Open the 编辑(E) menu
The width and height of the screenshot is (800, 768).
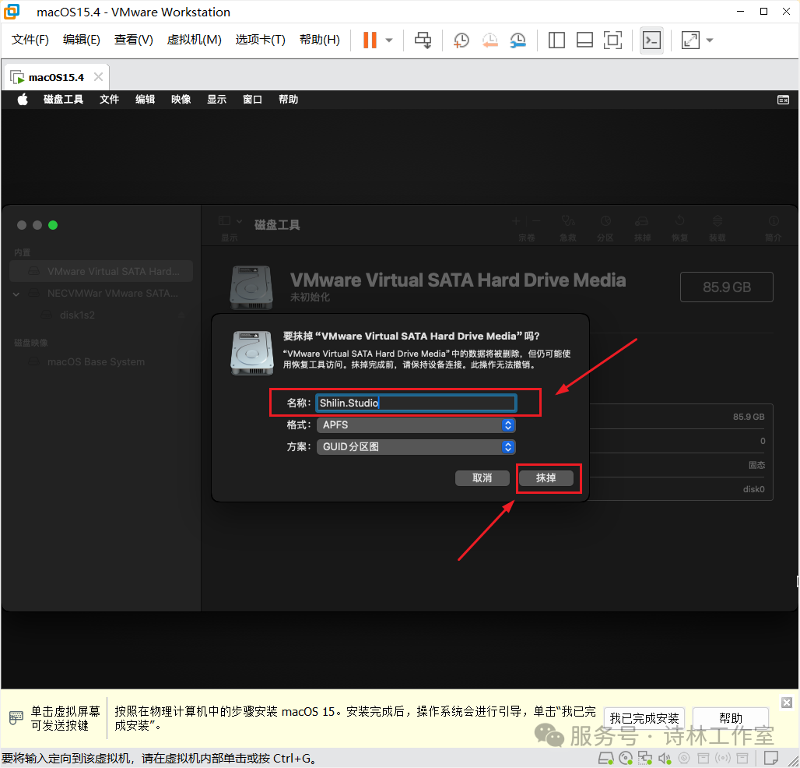82,39
